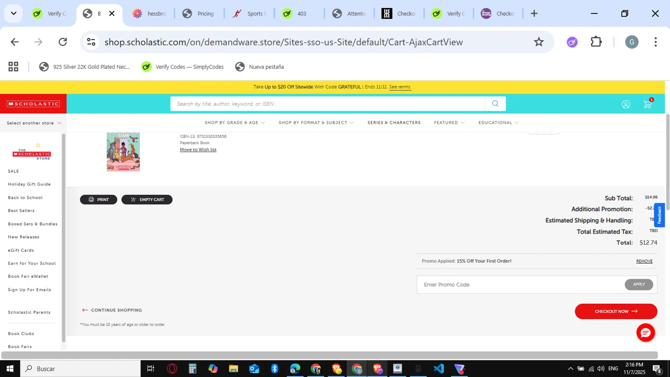Click the APPLY promo code button
Screen dimensions: 670x377
tap(639, 285)
